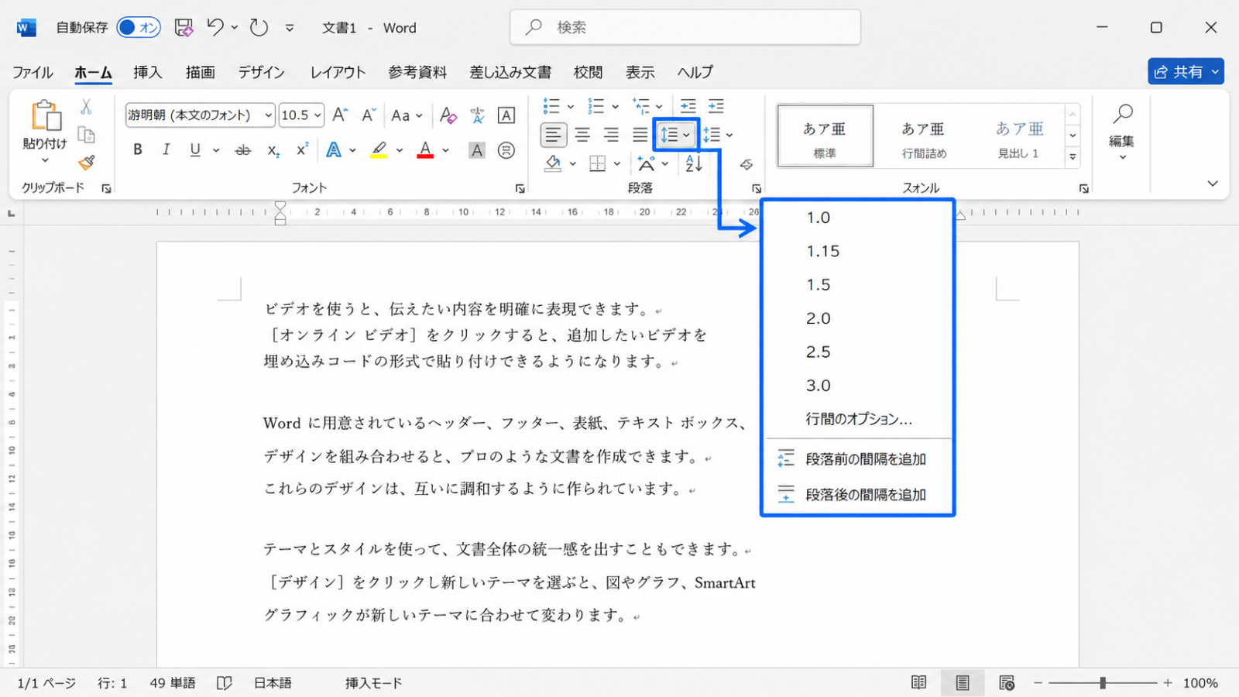Choose Line Spacing Options entry

click(x=858, y=419)
